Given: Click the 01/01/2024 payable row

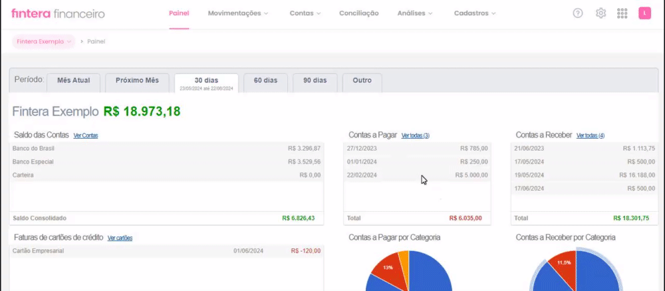Looking at the screenshot, I should (417, 162).
